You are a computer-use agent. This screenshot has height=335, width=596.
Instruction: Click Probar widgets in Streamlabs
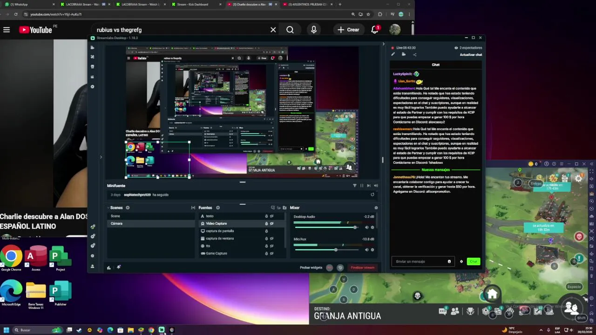pos(311,268)
